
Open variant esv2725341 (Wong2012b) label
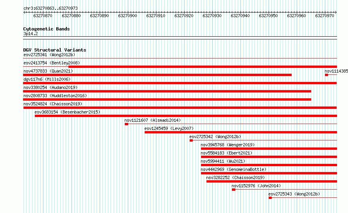(x=49, y=55)
